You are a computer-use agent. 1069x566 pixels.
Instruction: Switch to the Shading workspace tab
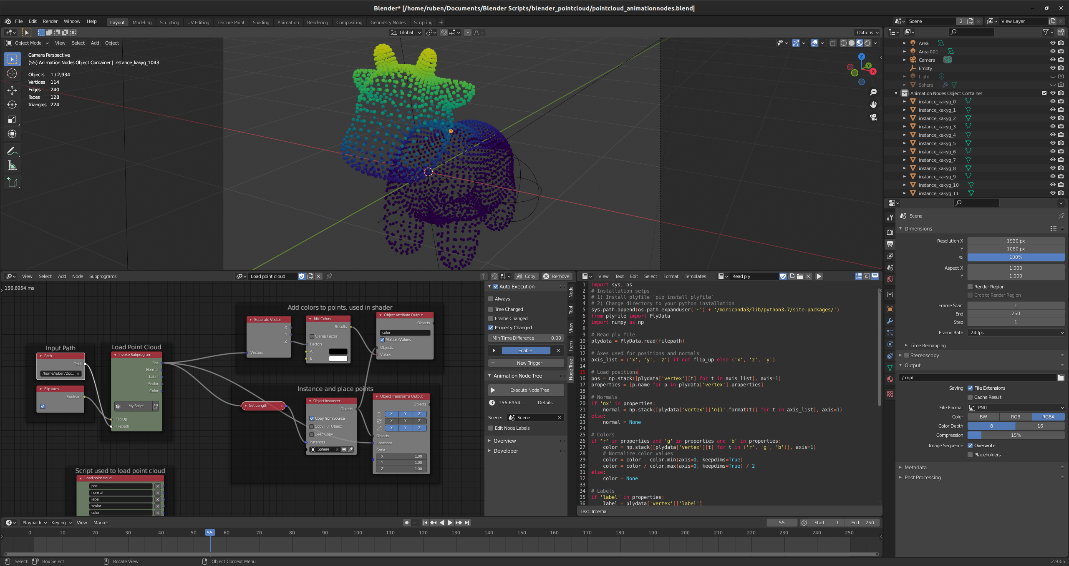coord(261,23)
